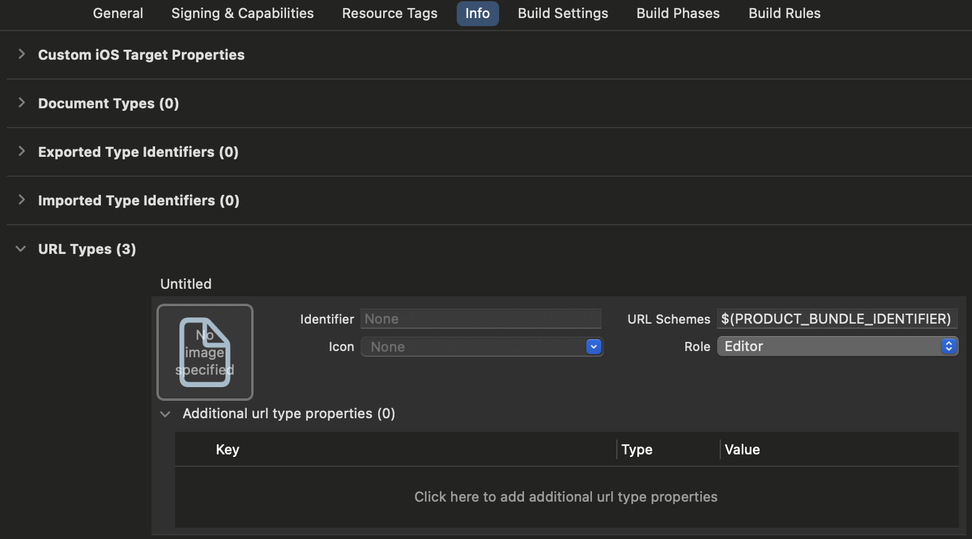This screenshot has height=539, width=972.
Task: Click here to add additional url type properties
Action: [x=566, y=497]
